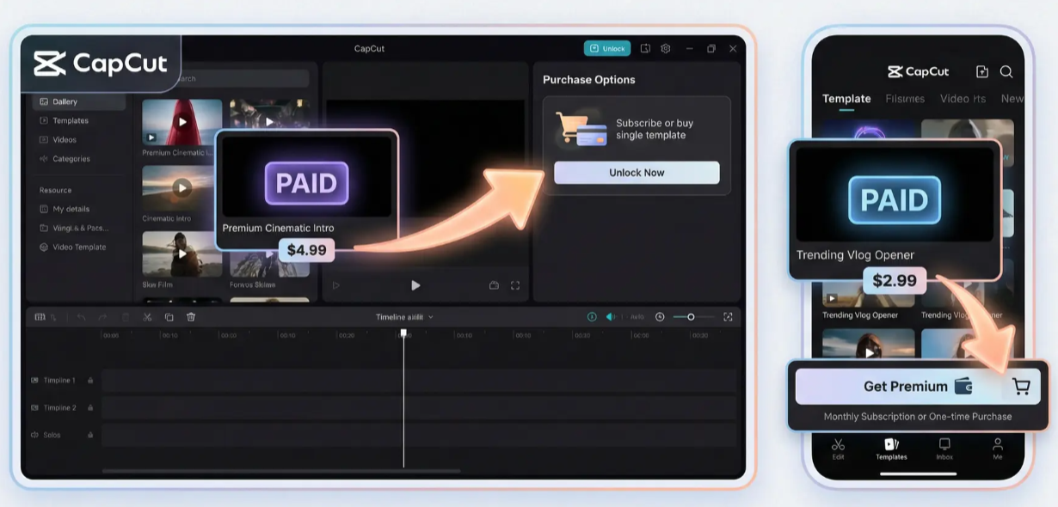Open the Timeline dropdown in toolbar
1058x507 pixels.
pyautogui.click(x=404, y=317)
